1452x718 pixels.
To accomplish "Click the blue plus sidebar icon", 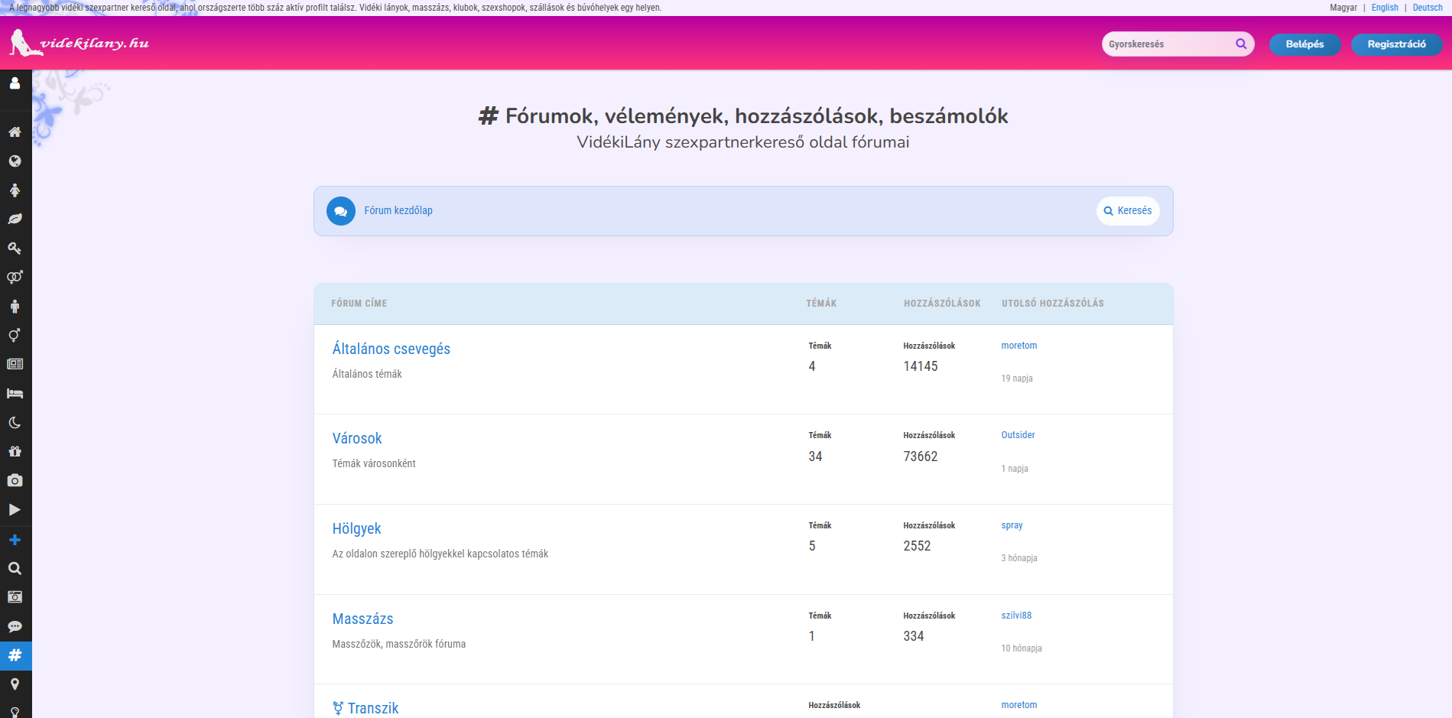I will click(15, 540).
